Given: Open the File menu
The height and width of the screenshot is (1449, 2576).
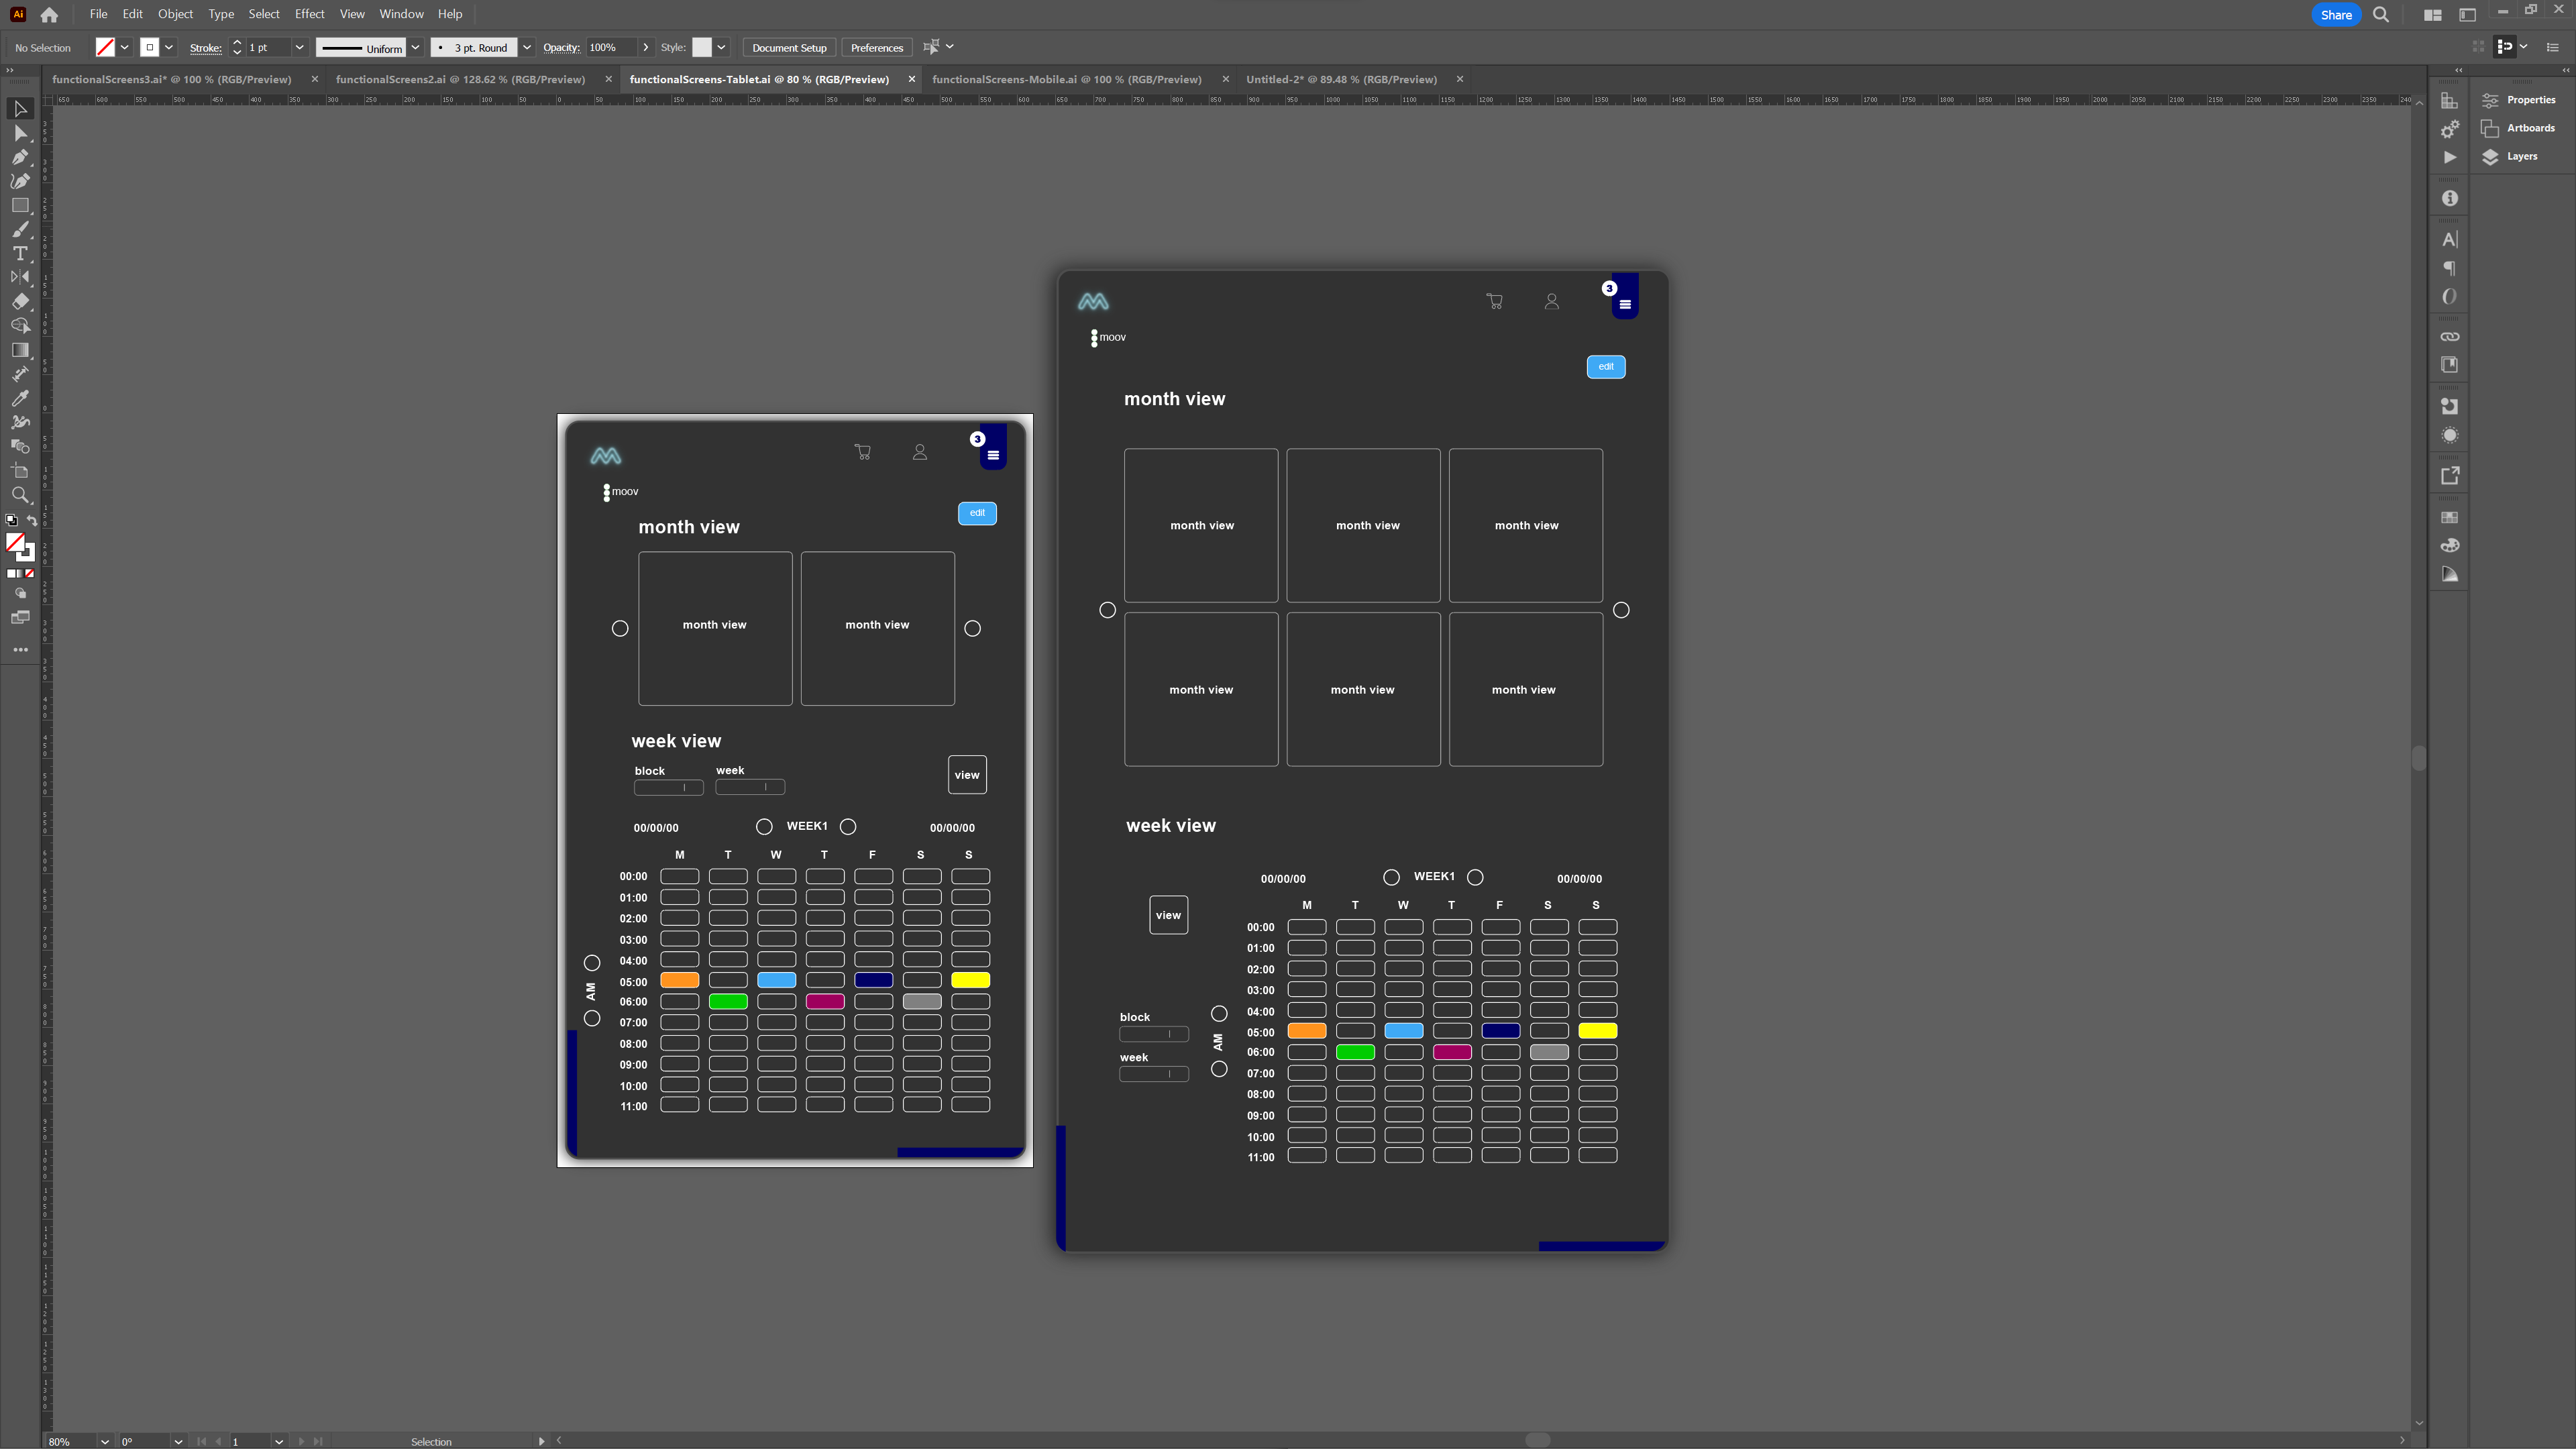Looking at the screenshot, I should (98, 14).
